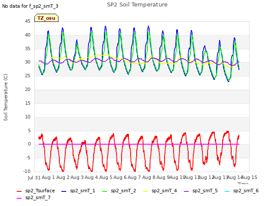The width and height of the screenshot is (275, 206).
Task: Click the 15 y-axis tick label
Action: pyautogui.click(x=27, y=103)
